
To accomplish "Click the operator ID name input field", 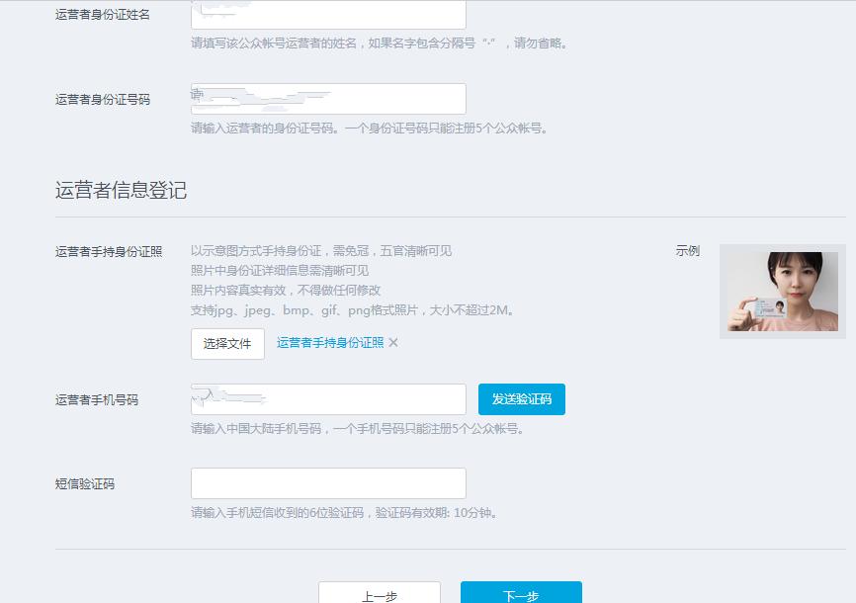I will pos(328,14).
